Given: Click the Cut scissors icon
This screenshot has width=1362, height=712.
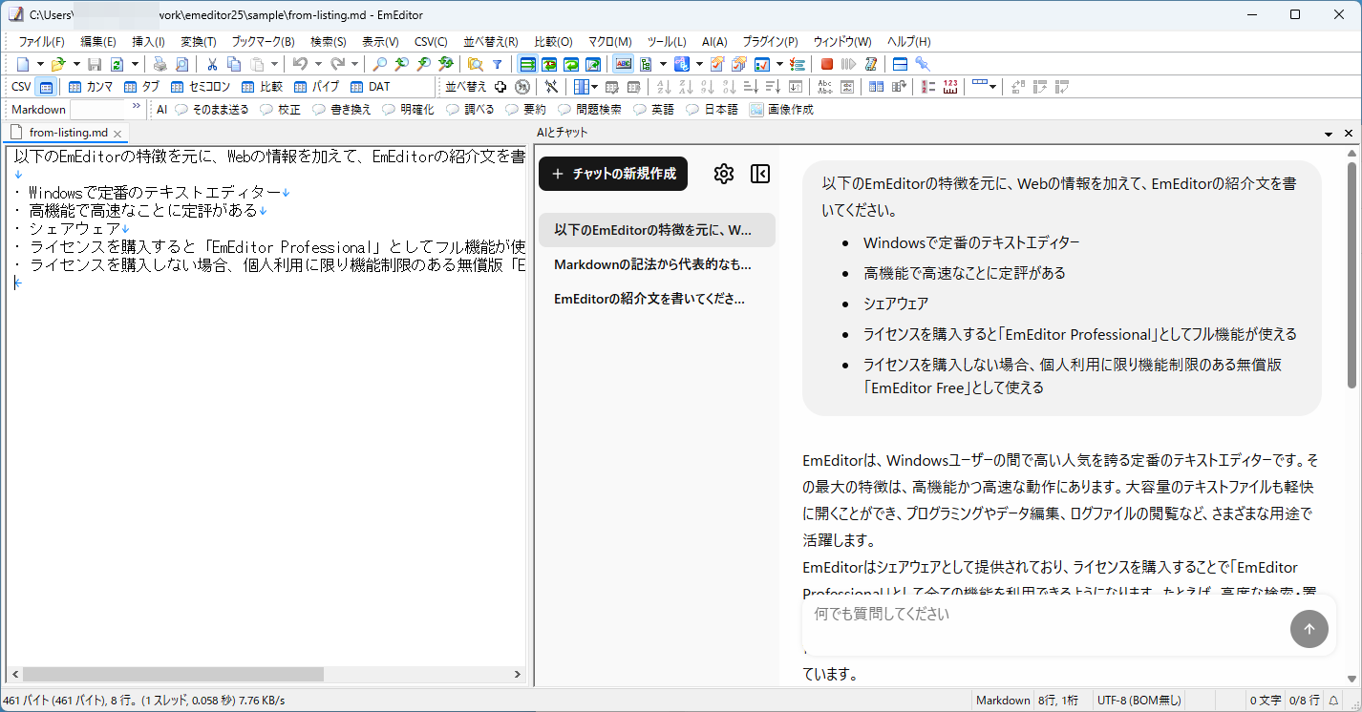Looking at the screenshot, I should click(212, 64).
